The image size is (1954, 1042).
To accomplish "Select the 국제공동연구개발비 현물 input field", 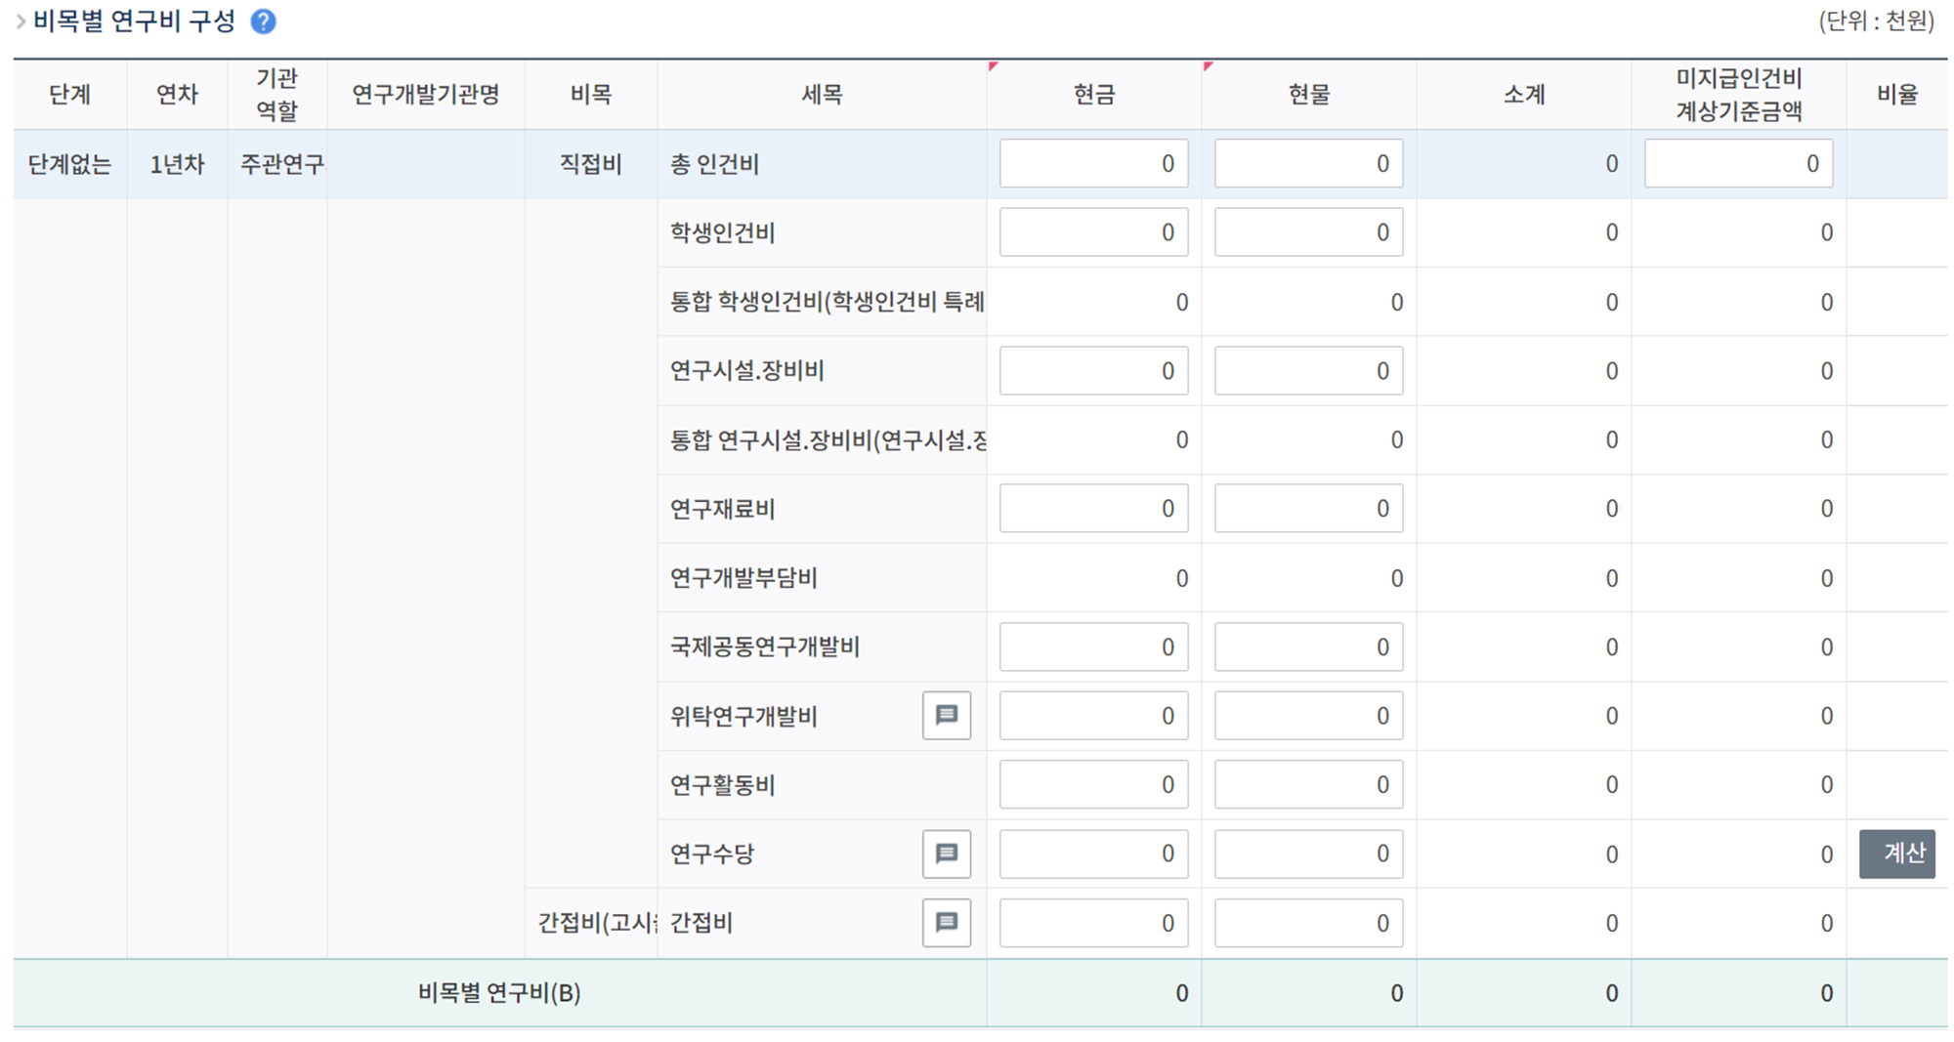I will tap(1308, 646).
